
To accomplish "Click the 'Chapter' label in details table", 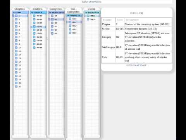I will coord(106,24).
